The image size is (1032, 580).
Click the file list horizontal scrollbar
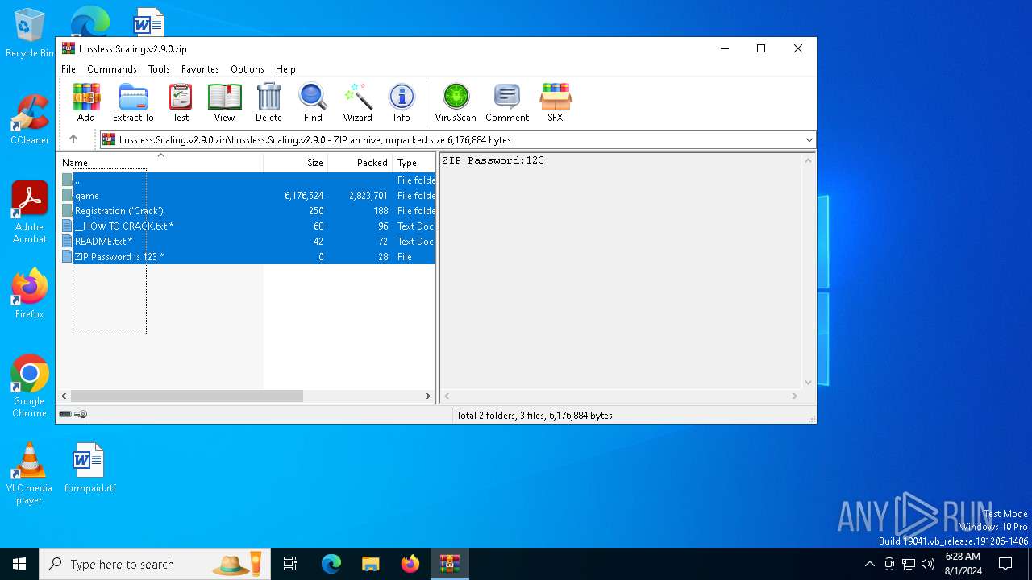pos(187,396)
